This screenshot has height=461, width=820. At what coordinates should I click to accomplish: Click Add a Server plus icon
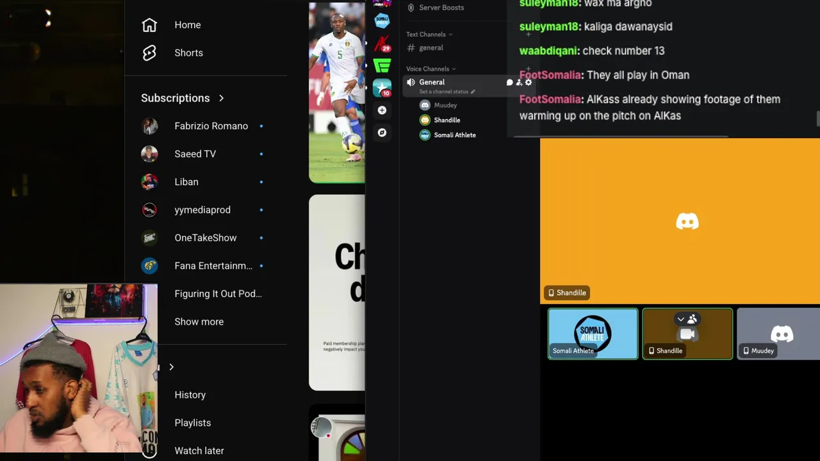(x=382, y=110)
